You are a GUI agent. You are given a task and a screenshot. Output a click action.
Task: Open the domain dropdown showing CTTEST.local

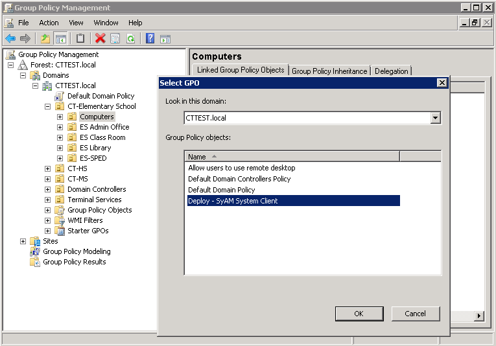(x=435, y=118)
